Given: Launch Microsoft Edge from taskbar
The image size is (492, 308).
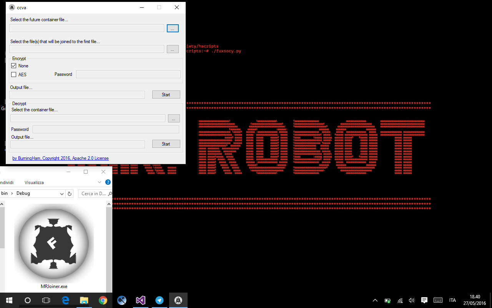Looking at the screenshot, I should [65, 300].
